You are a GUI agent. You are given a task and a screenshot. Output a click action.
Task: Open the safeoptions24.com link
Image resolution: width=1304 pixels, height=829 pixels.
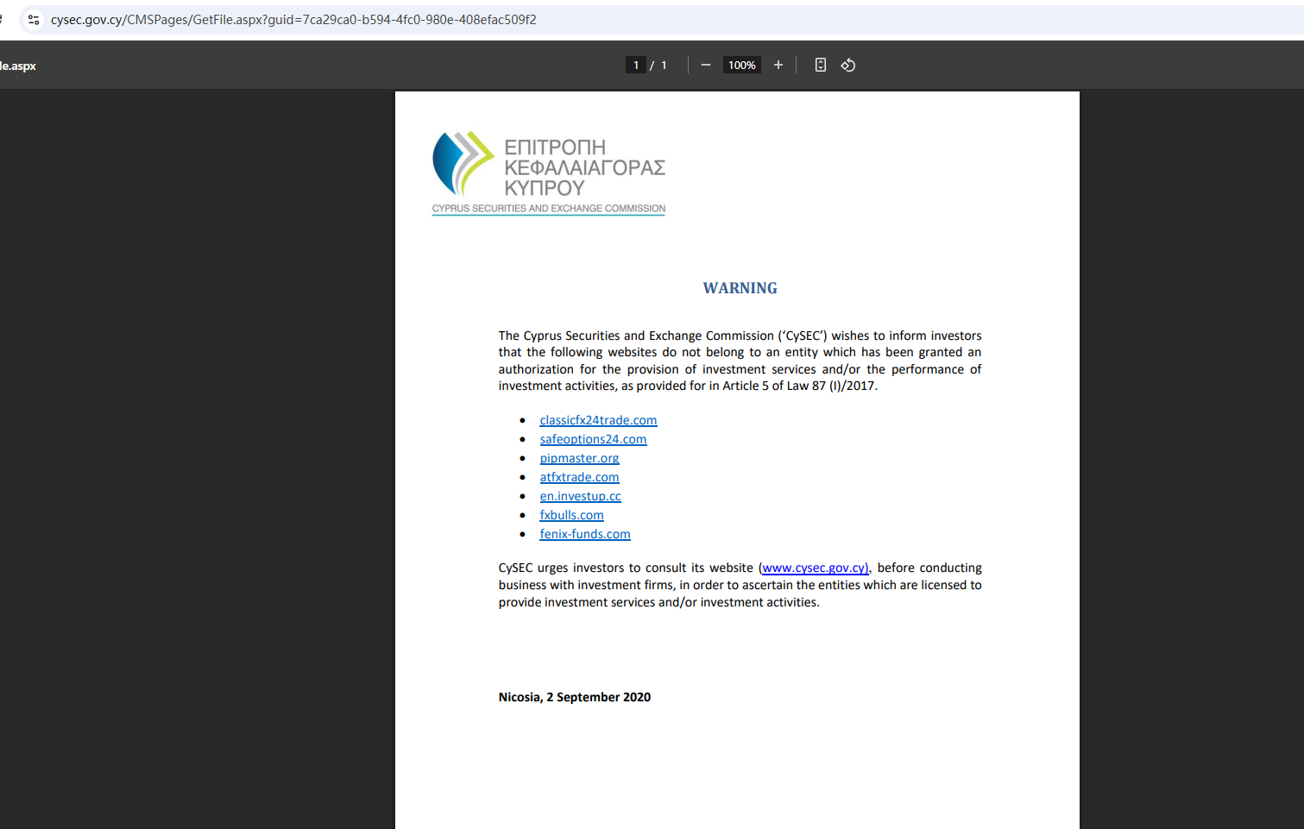593,439
